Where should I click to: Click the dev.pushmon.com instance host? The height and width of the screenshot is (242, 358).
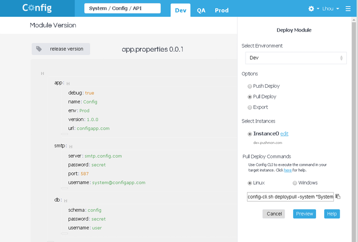pos(267,143)
